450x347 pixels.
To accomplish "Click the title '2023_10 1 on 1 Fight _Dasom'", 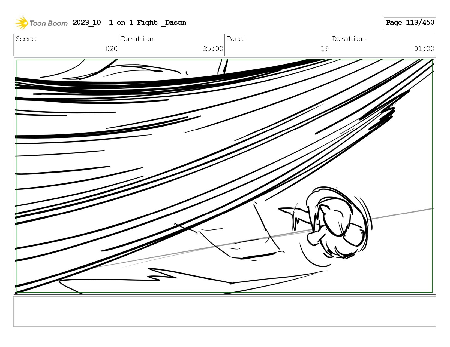I will point(129,23).
